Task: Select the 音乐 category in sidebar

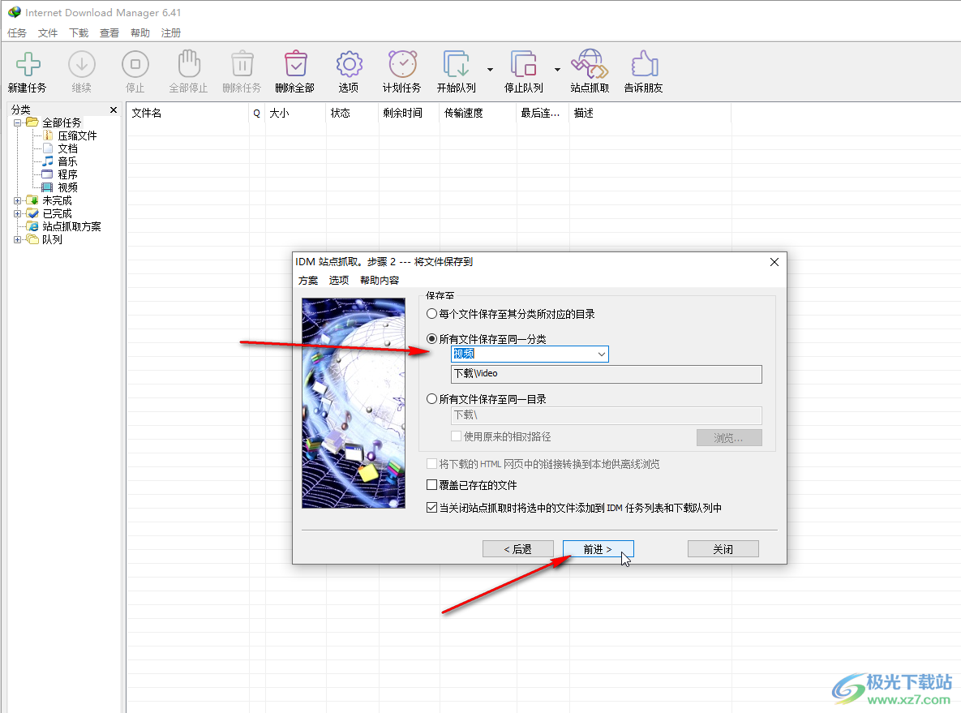Action: click(x=67, y=161)
